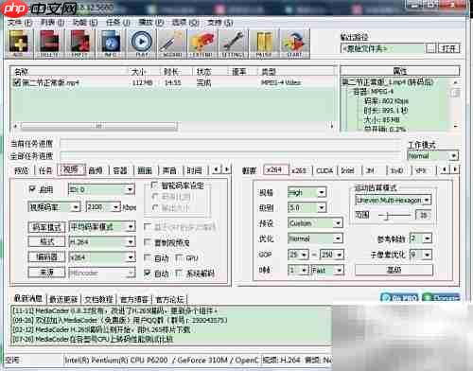Toggle the 启用 video enable checkbox
Viewport: 473px width, 371px height.
(32, 188)
